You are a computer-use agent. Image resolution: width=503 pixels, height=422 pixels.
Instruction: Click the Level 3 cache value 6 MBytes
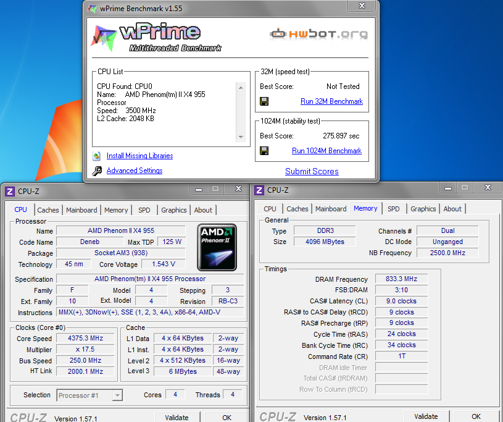click(183, 371)
